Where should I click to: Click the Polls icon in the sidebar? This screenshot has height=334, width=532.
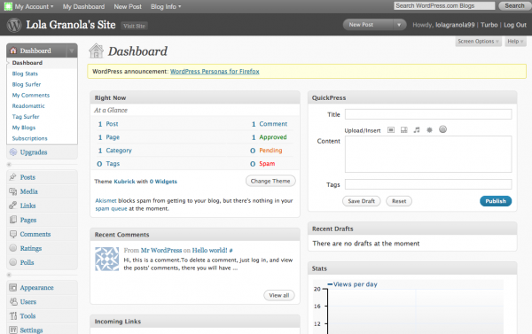[13, 262]
